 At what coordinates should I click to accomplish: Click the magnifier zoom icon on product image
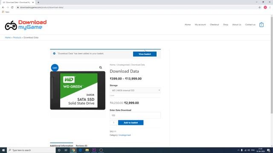click(101, 68)
